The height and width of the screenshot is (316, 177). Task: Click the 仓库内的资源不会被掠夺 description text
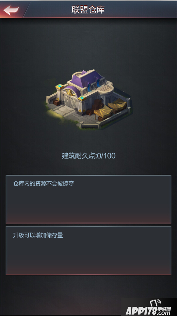[44, 183]
